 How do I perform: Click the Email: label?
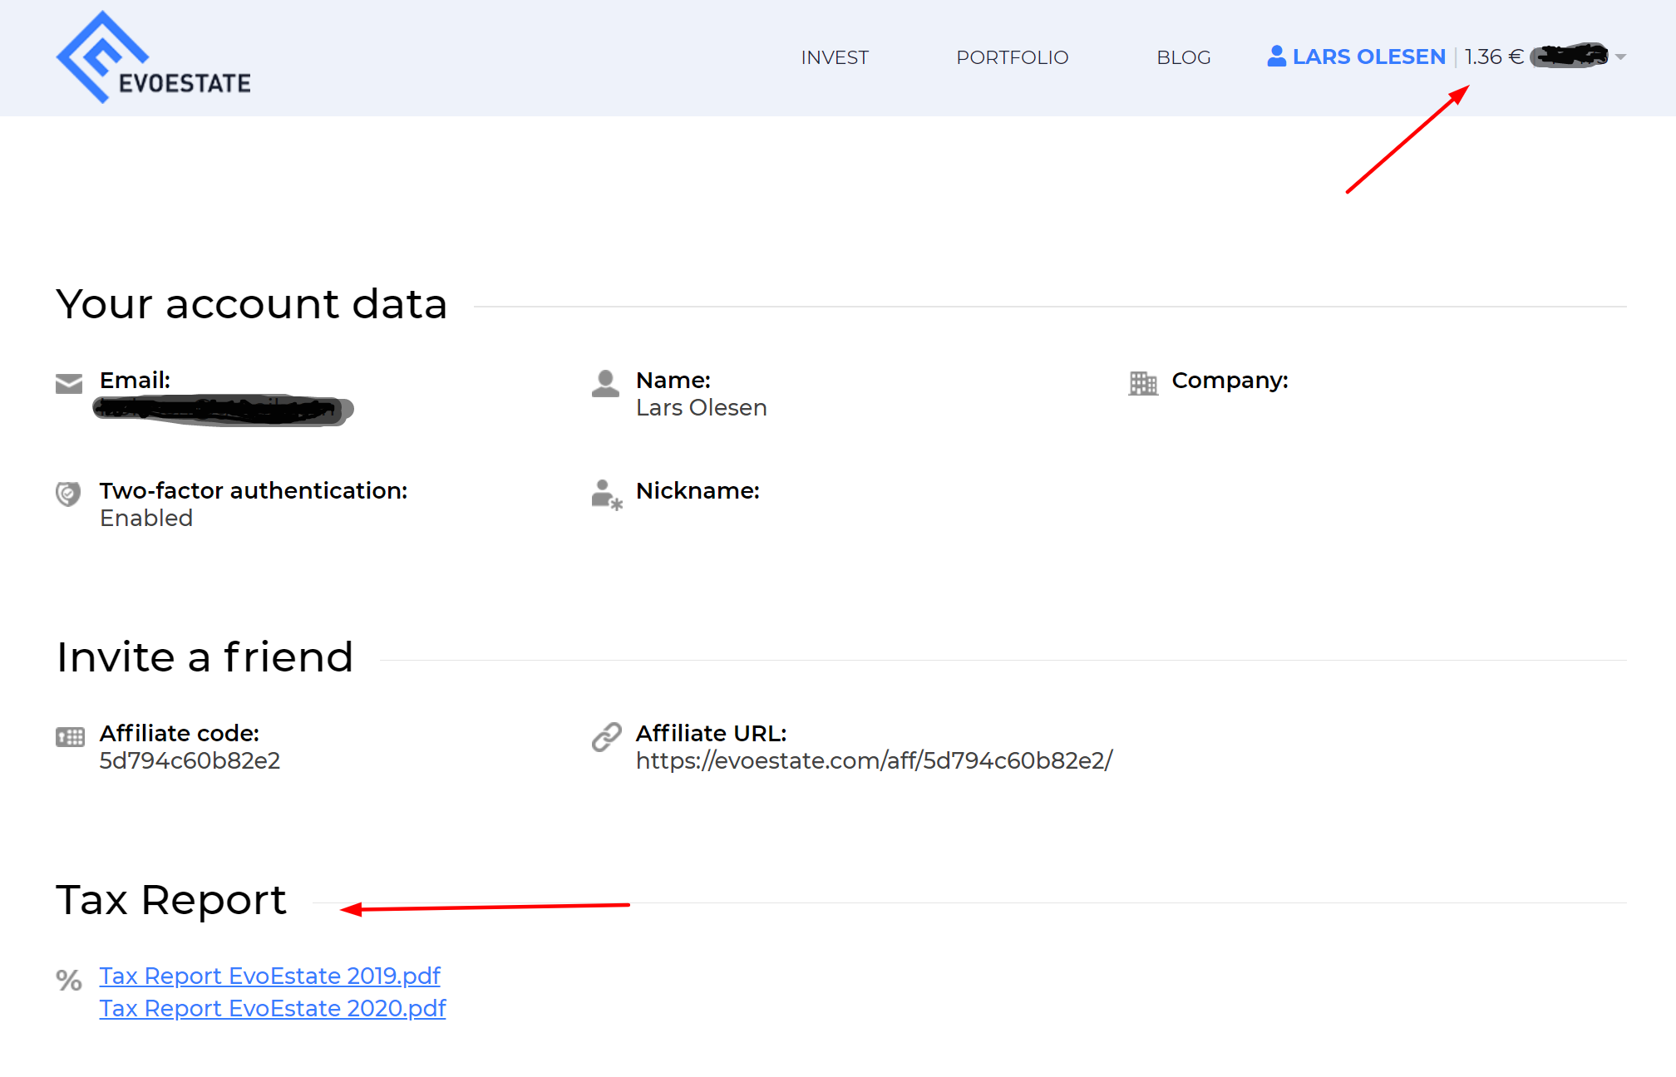(135, 381)
